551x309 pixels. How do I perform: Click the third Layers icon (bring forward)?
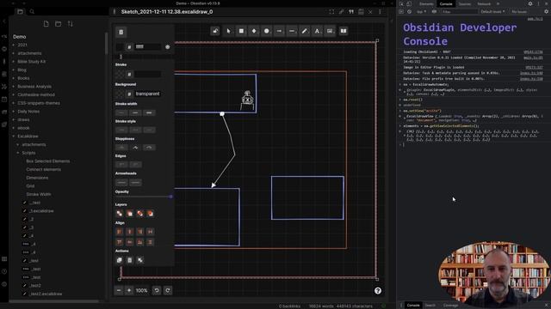click(139, 214)
